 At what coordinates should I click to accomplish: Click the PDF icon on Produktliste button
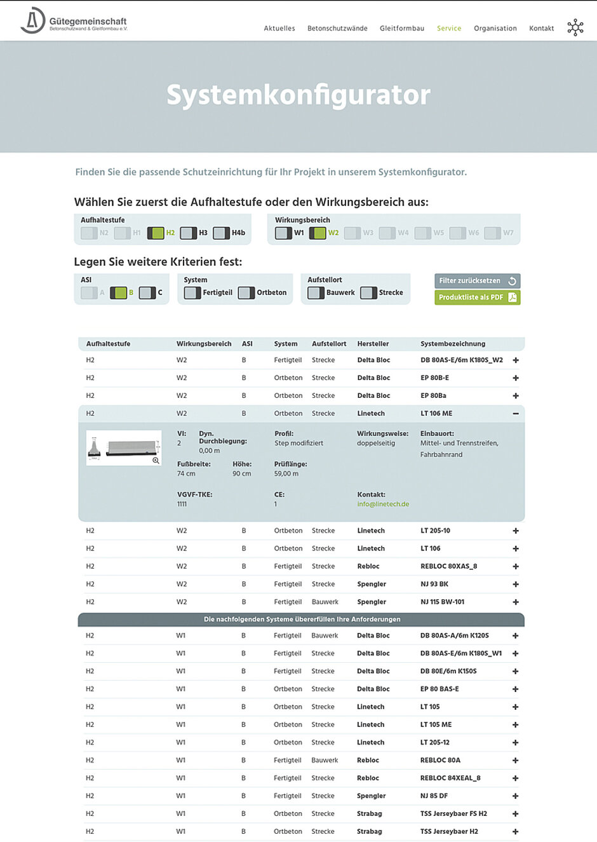pyautogui.click(x=512, y=297)
